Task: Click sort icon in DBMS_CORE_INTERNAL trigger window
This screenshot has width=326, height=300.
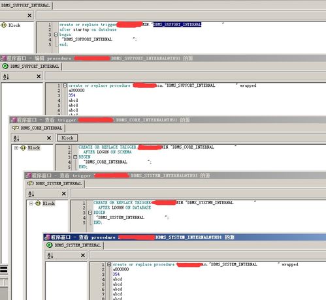Action: pyautogui.click(x=16, y=138)
